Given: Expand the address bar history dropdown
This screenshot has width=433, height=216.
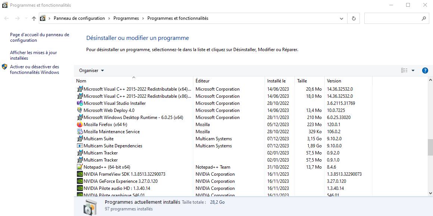Looking at the screenshot, I should tap(342, 19).
